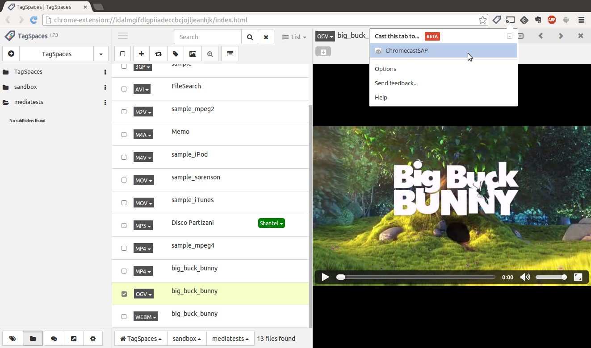Image resolution: width=591 pixels, height=348 pixels.
Task: Click the sandbox breadcrumb button
Action: tap(187, 339)
